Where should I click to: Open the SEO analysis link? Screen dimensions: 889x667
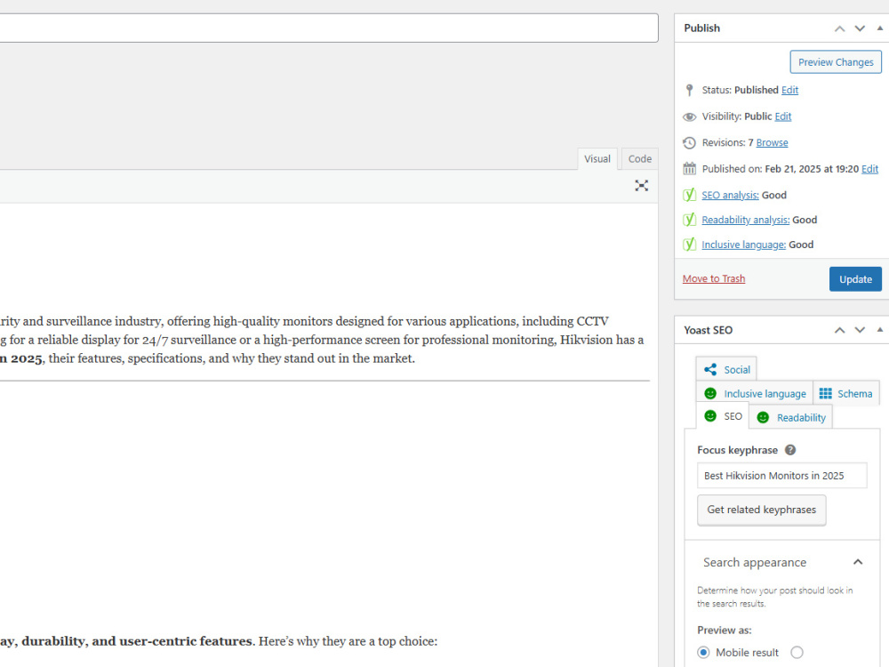[730, 195]
